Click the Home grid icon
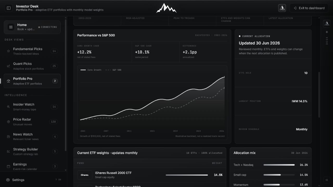This screenshot has width=333, height=187. click(11, 27)
